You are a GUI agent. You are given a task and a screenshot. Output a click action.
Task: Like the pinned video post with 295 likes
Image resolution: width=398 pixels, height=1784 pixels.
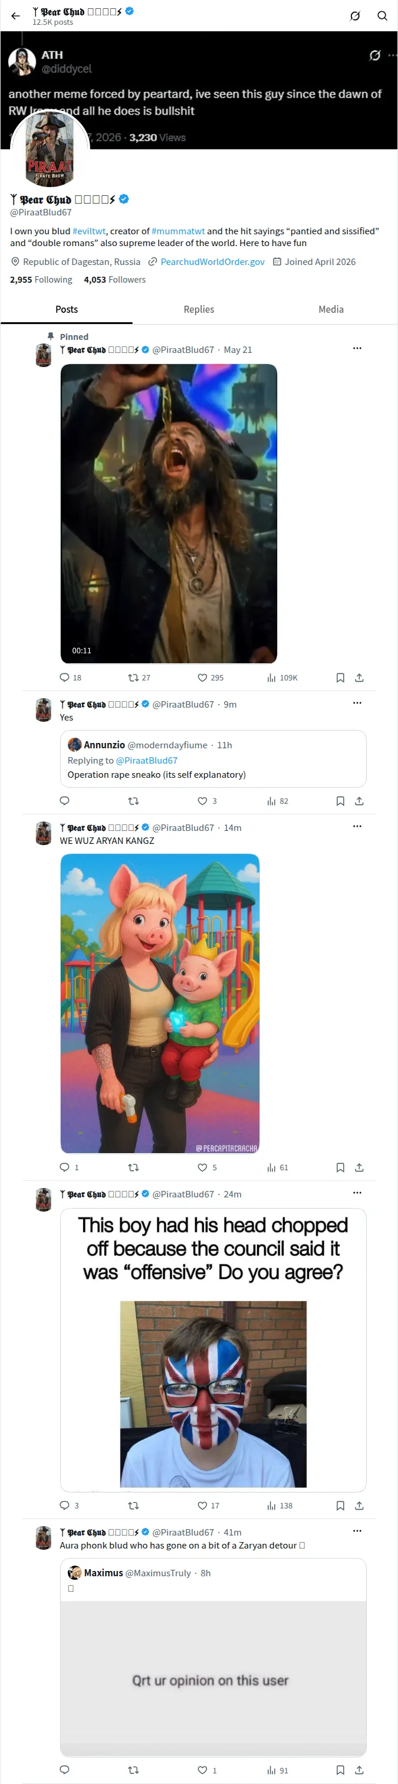tap(210, 678)
